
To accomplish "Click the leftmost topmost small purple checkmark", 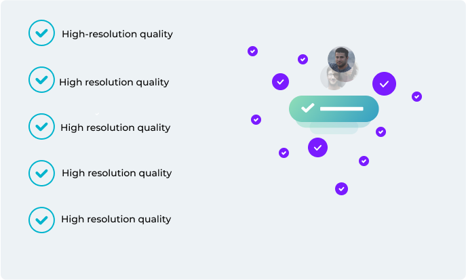I will pos(252,51).
